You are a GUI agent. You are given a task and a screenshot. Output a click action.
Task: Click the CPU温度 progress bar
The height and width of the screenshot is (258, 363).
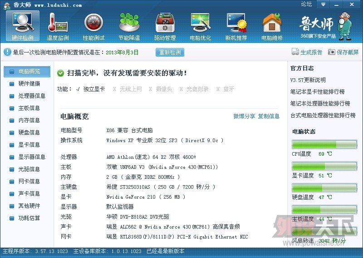[324, 144]
